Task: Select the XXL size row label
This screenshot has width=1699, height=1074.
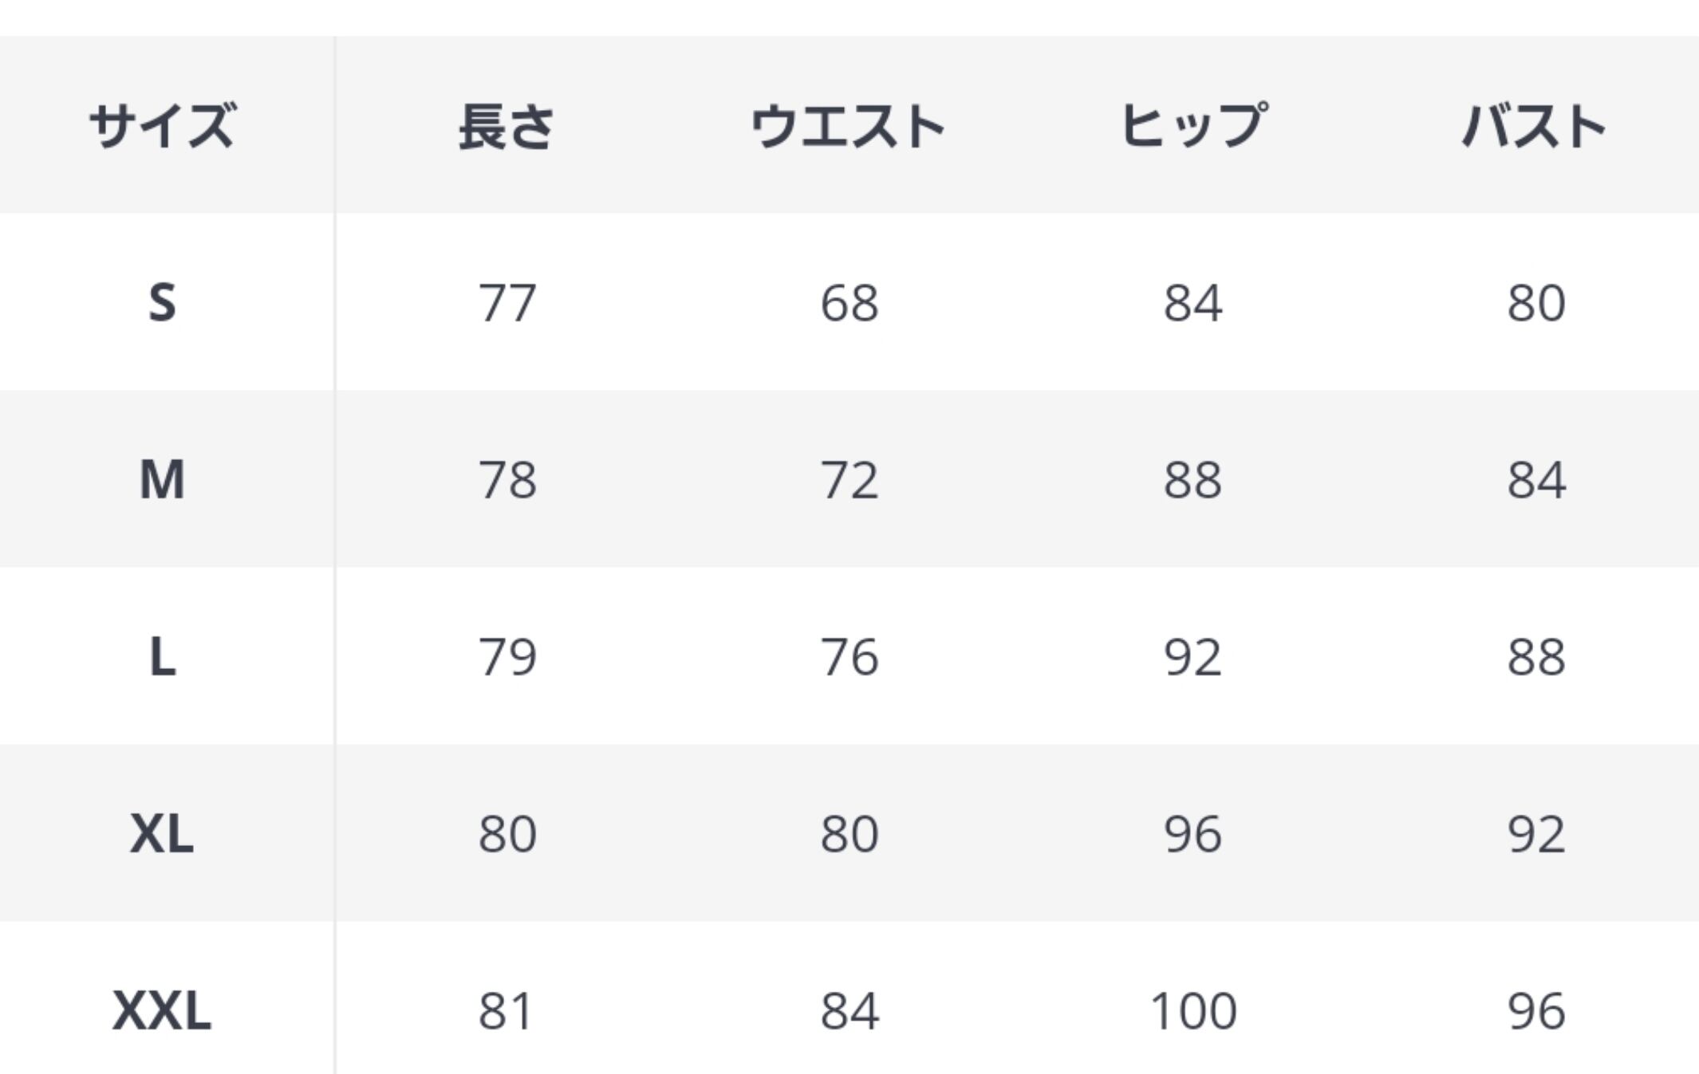Action: pos(162,1011)
